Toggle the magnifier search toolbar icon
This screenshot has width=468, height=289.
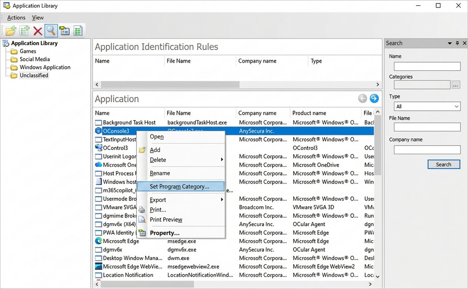coord(51,31)
